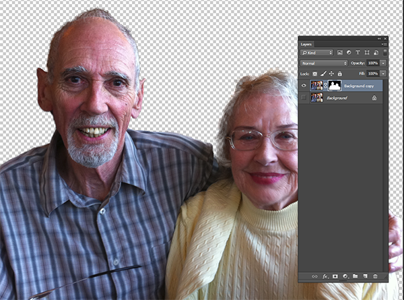Create a new layer group folder
Image resolution: width=404 pixels, height=300 pixels.
355,276
